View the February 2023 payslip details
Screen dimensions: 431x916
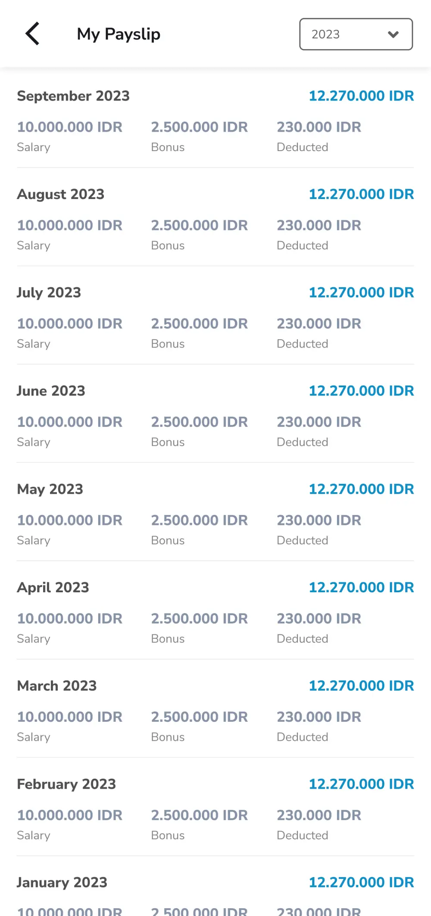click(x=66, y=784)
